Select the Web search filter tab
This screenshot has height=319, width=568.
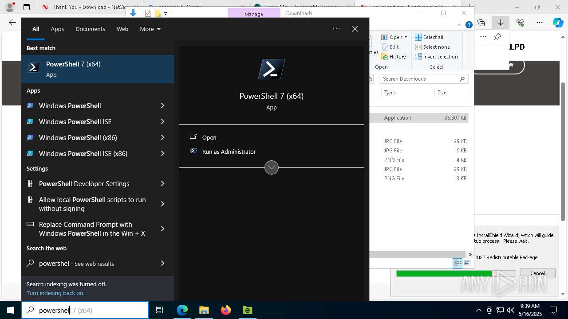[x=122, y=29]
